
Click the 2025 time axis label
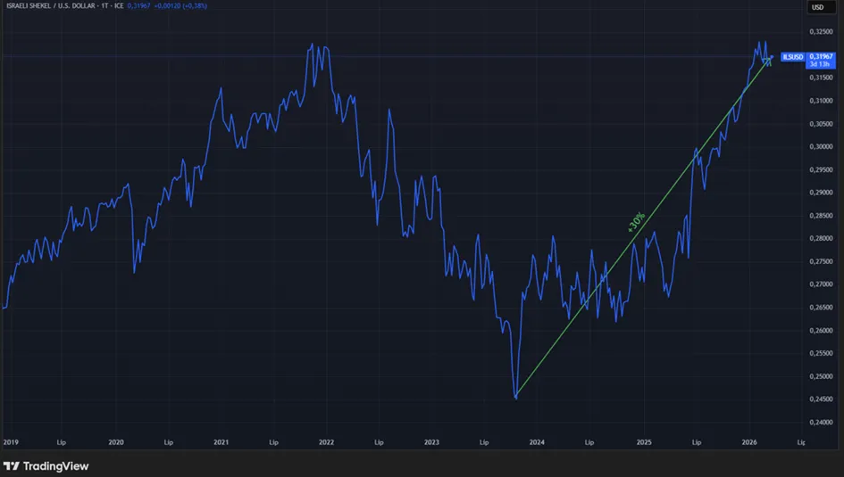coord(644,442)
